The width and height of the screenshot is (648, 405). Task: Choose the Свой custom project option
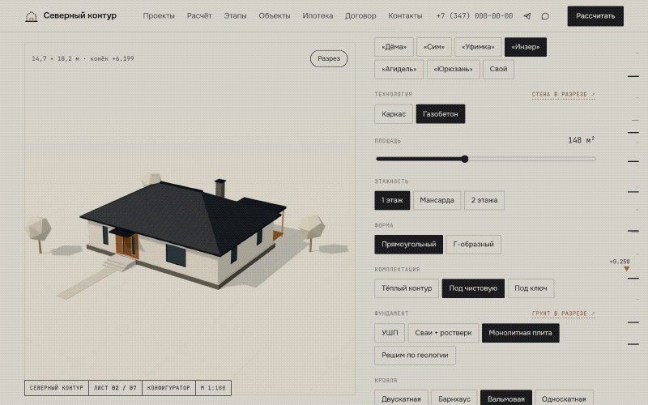(498, 69)
